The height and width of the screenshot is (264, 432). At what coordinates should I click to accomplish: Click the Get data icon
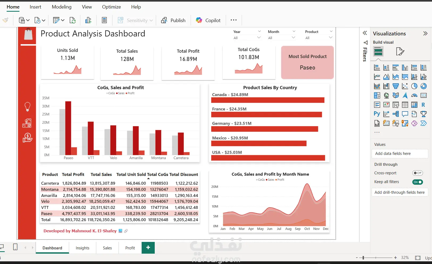click(22, 20)
